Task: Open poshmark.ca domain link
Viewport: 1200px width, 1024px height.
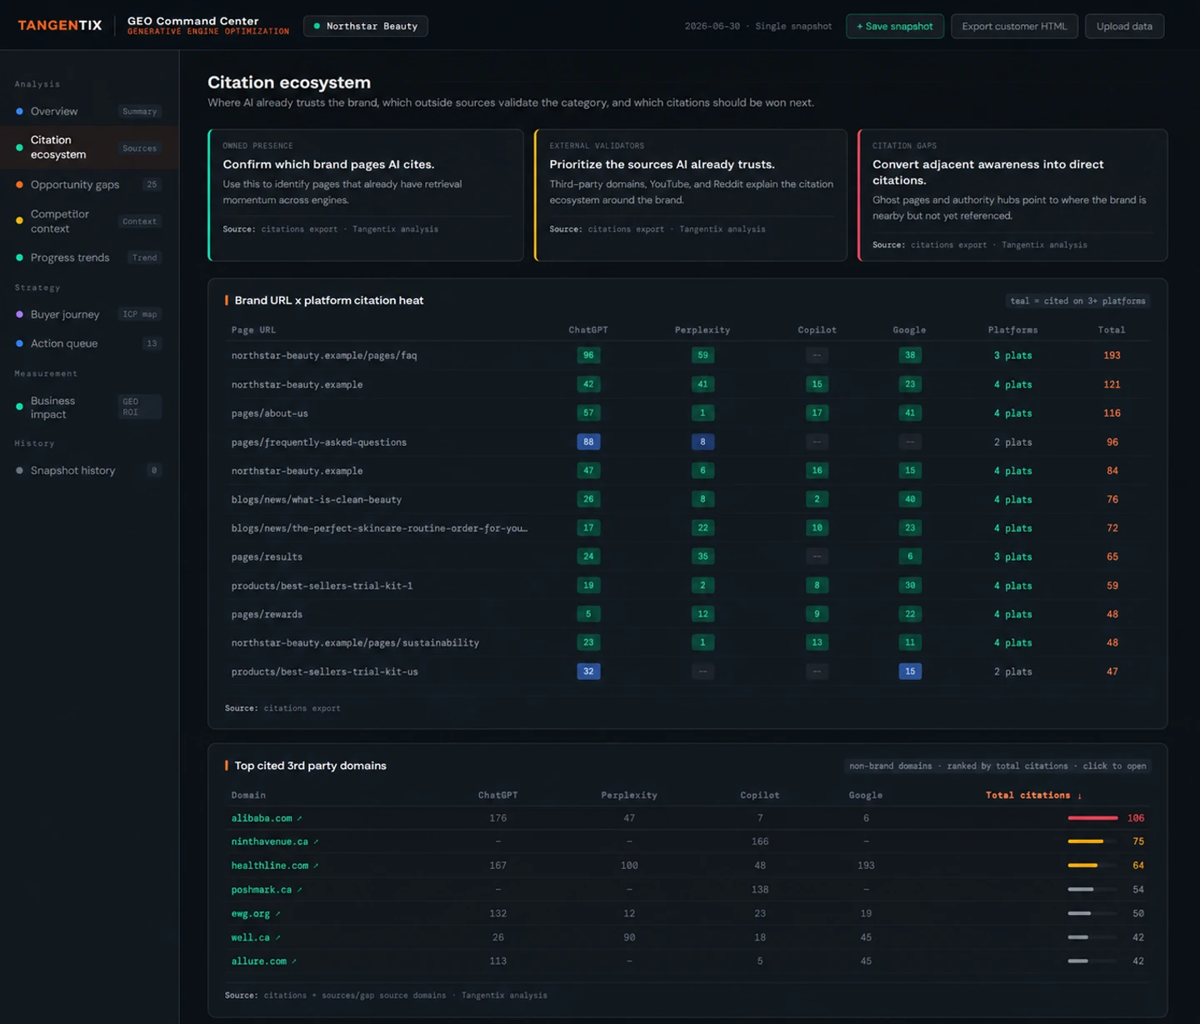Action: (262, 890)
